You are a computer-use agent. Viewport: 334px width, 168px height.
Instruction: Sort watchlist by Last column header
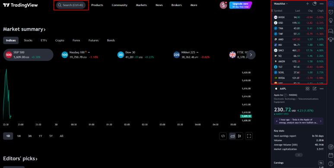(298, 11)
